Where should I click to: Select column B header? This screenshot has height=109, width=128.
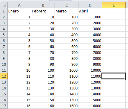(43, 5)
